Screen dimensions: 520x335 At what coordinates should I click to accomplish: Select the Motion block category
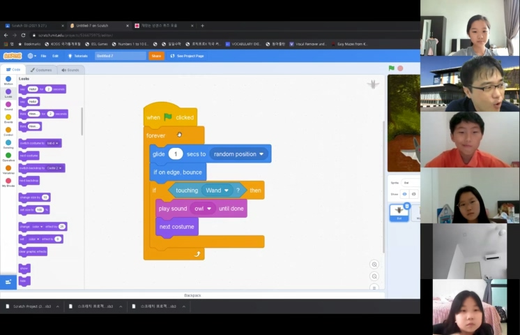pos(8,80)
